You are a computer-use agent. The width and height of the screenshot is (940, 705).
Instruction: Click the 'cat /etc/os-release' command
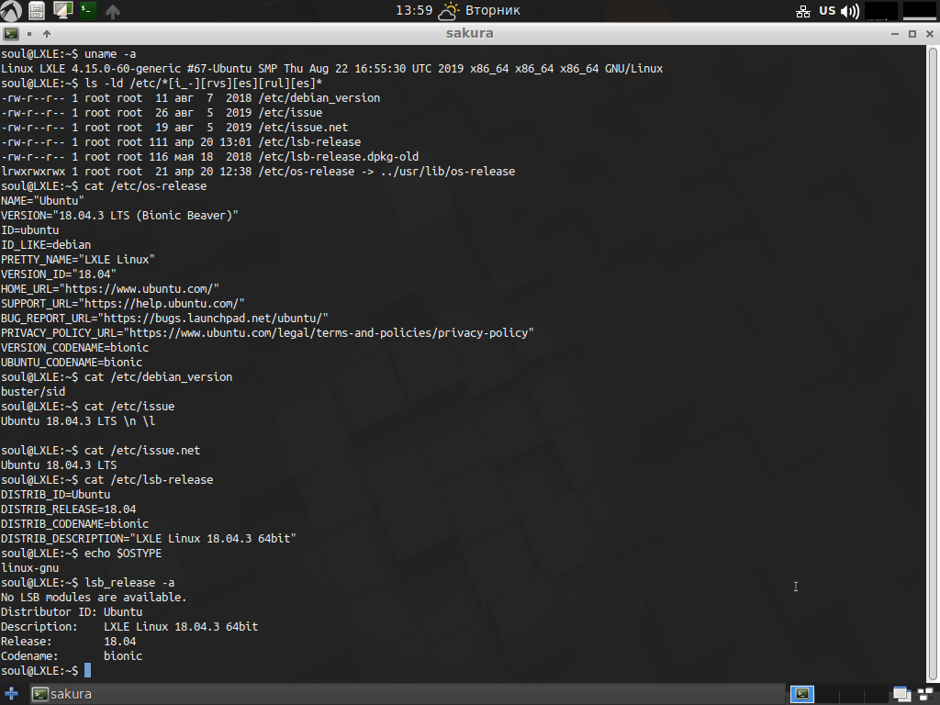pos(145,185)
